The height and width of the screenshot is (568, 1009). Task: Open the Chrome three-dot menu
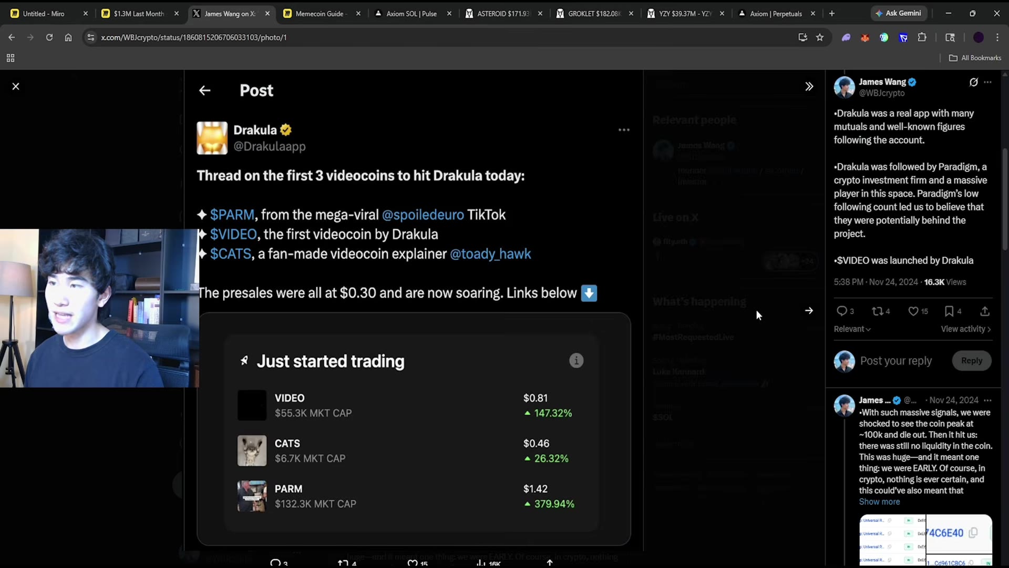(997, 37)
